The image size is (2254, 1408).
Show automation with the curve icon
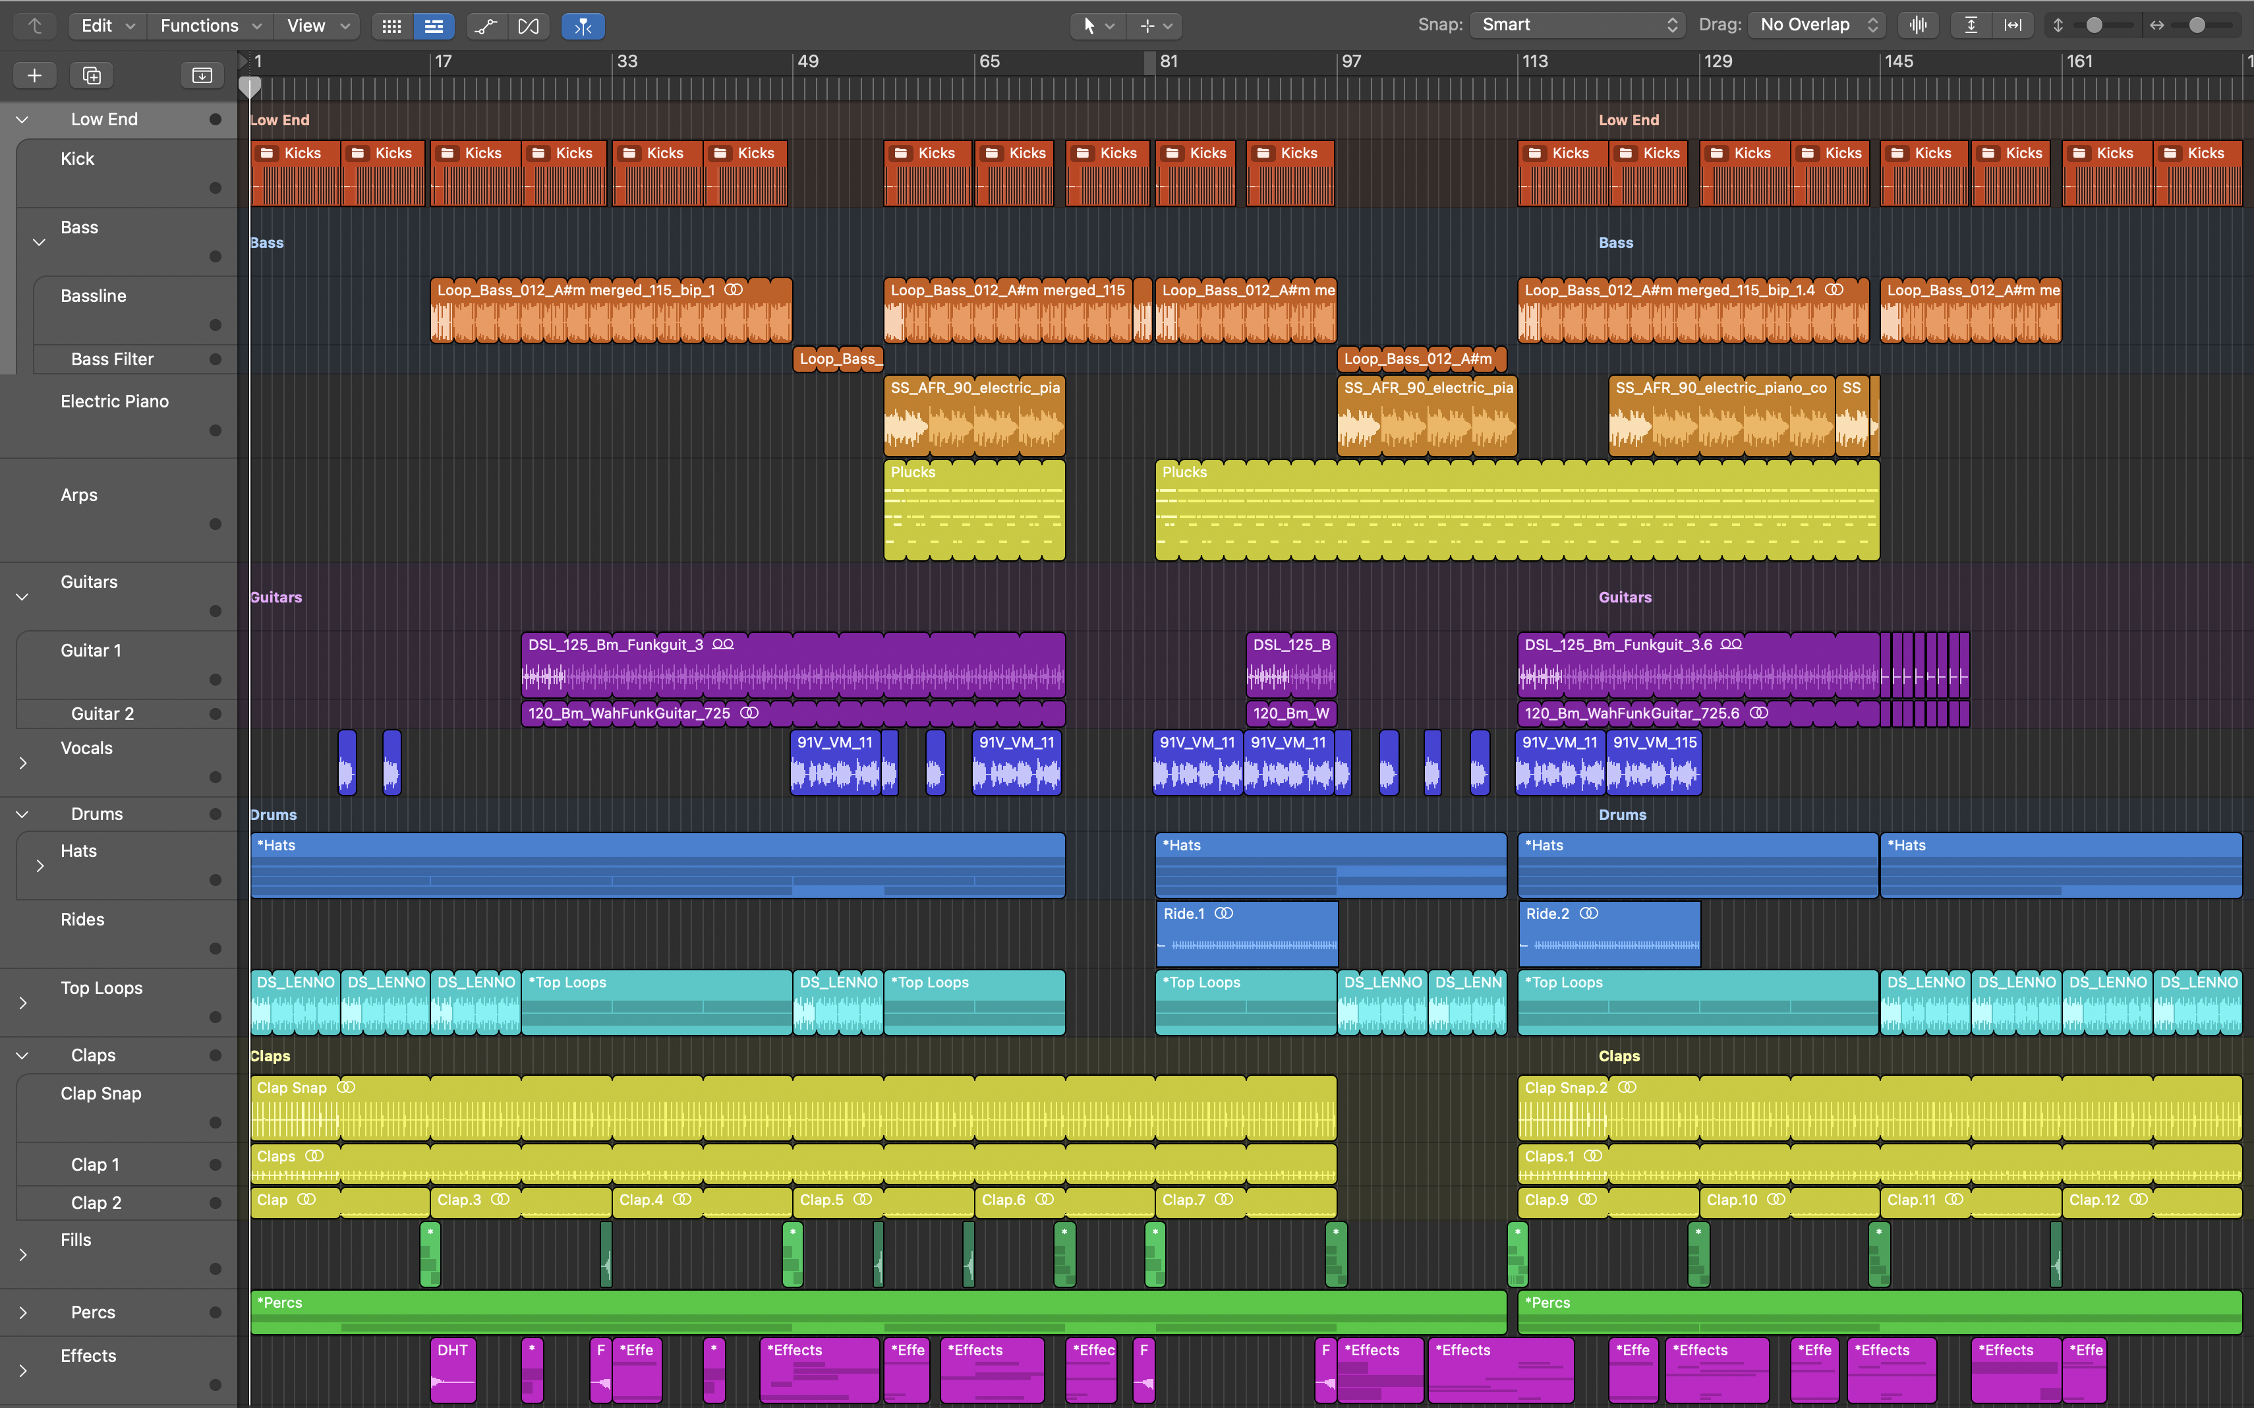485,26
